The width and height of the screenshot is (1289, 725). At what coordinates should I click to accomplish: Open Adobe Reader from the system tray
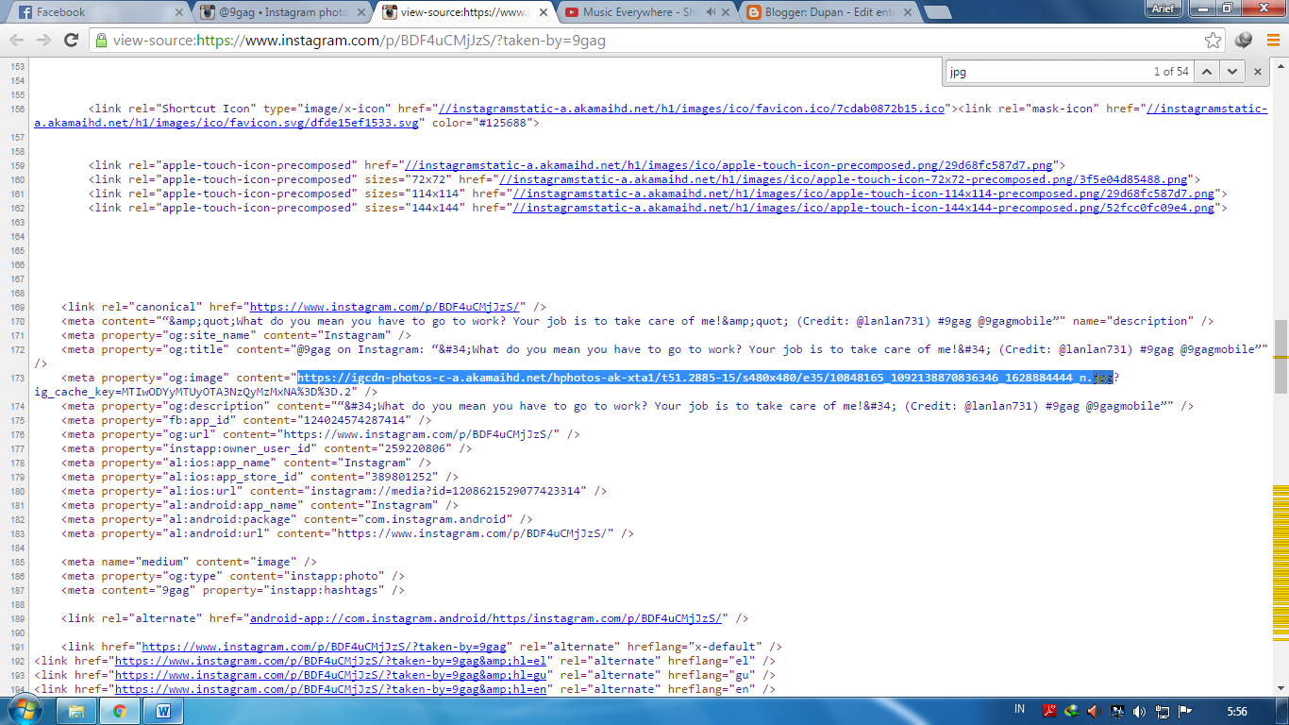(x=1049, y=711)
